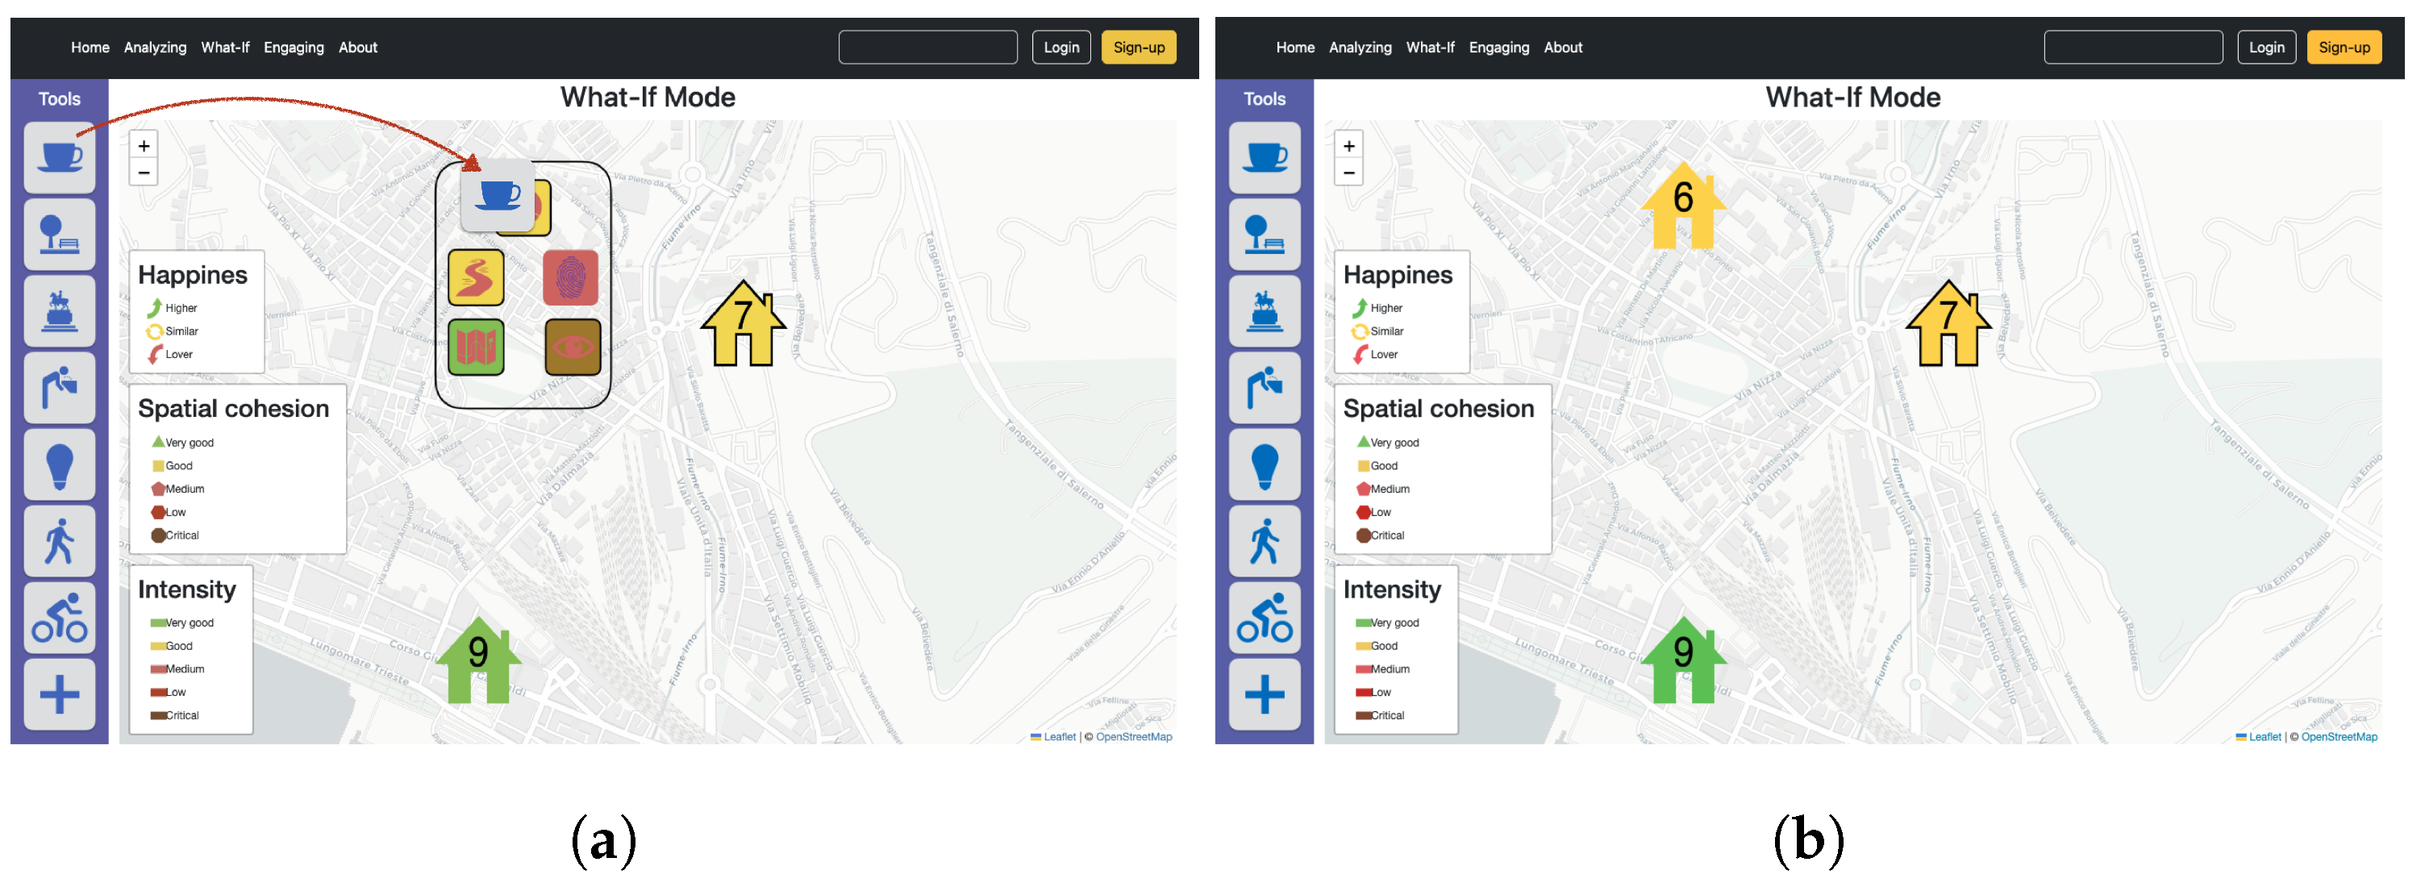Zoom in the map in panel (a)
Screen dimensions: 2425x887
(x=143, y=146)
